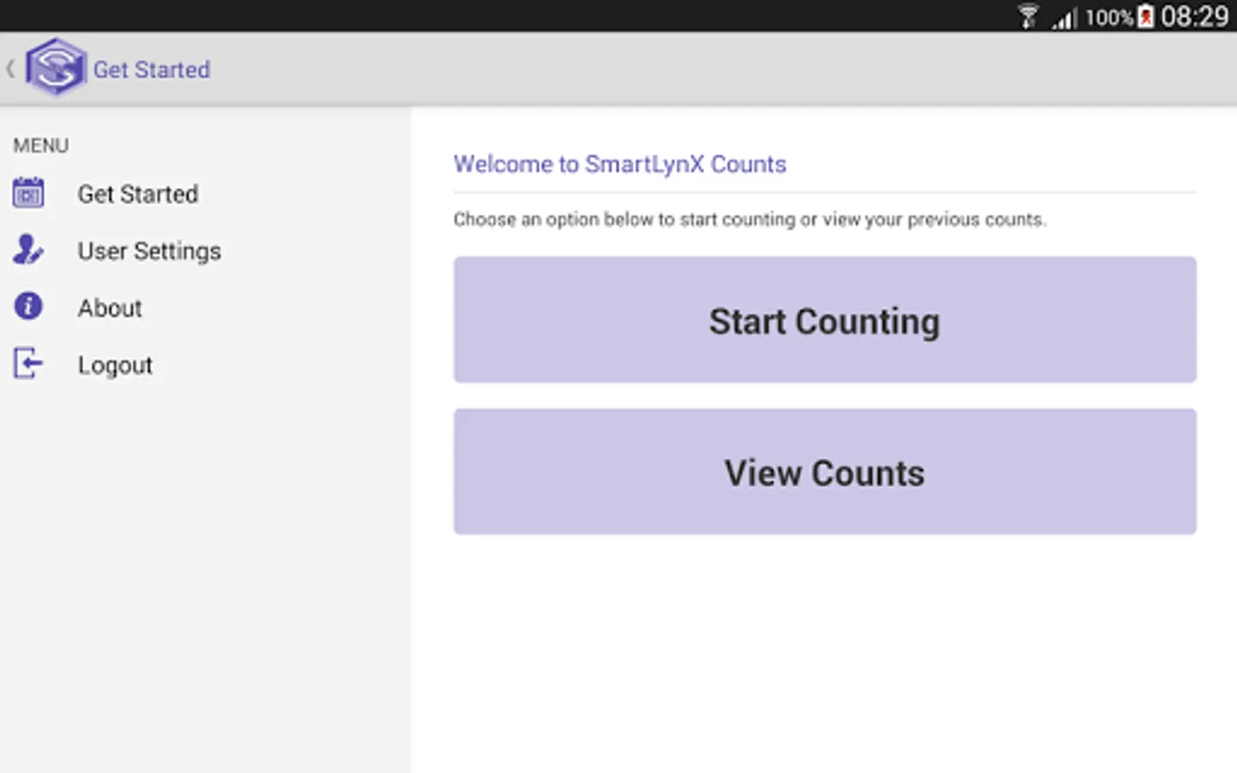1237x773 pixels.
Task: Tap the battery status icon
Action: 1146,16
